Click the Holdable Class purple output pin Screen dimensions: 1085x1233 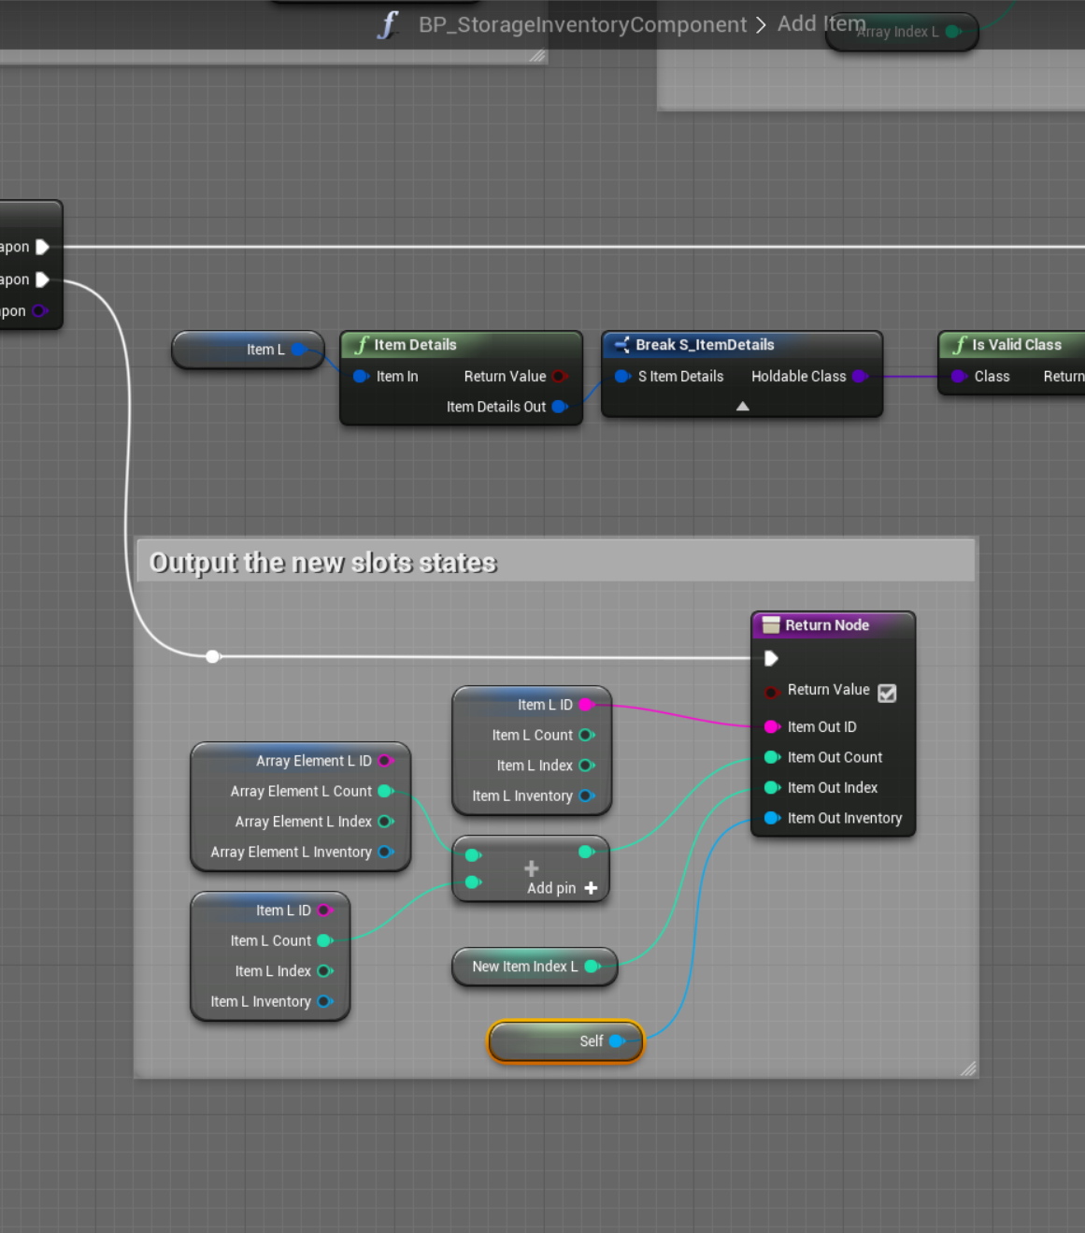point(859,376)
